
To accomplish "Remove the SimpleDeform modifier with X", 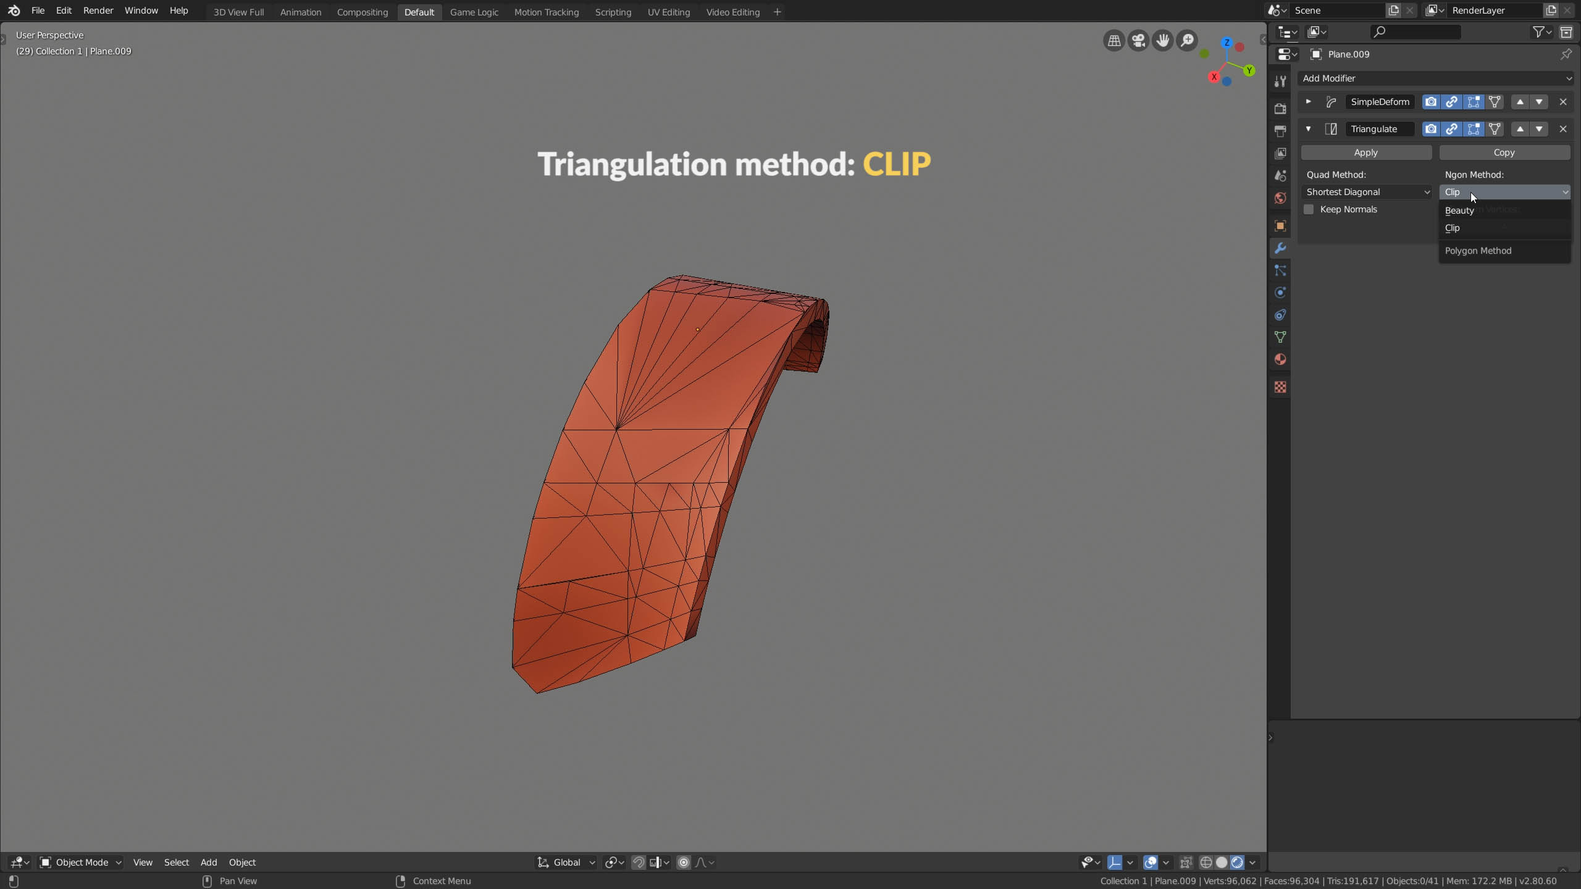I will click(x=1563, y=102).
